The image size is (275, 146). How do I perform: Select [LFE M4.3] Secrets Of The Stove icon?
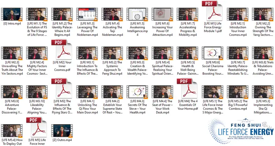(x=137, y=92)
